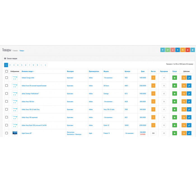Toggle green status button for Adidas Ozwego white
196x182 pixels.
(174, 78)
